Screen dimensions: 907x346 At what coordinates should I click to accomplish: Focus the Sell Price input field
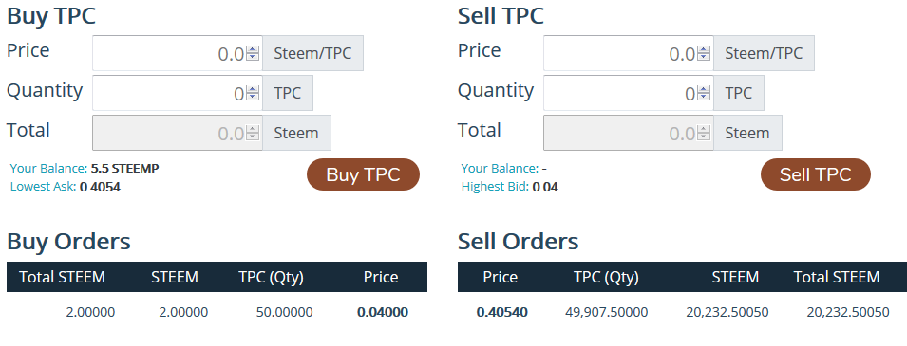pos(628,53)
